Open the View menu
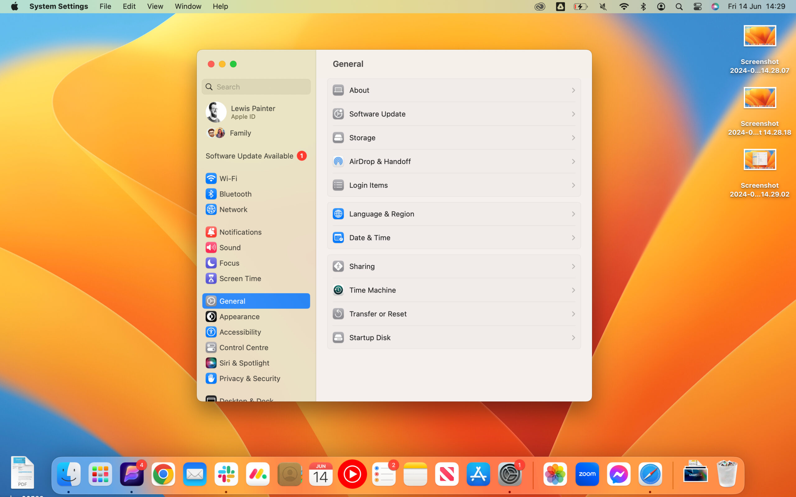This screenshot has width=796, height=497. 155,6
